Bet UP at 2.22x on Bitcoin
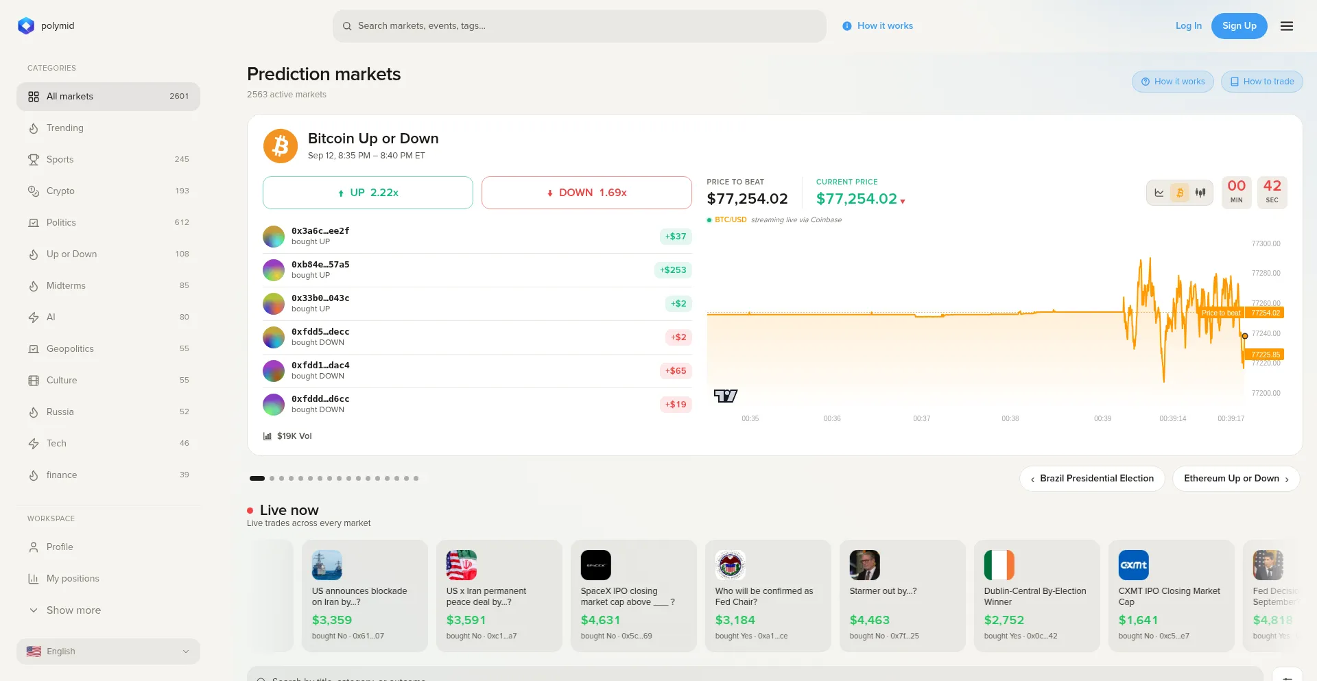 tap(368, 193)
